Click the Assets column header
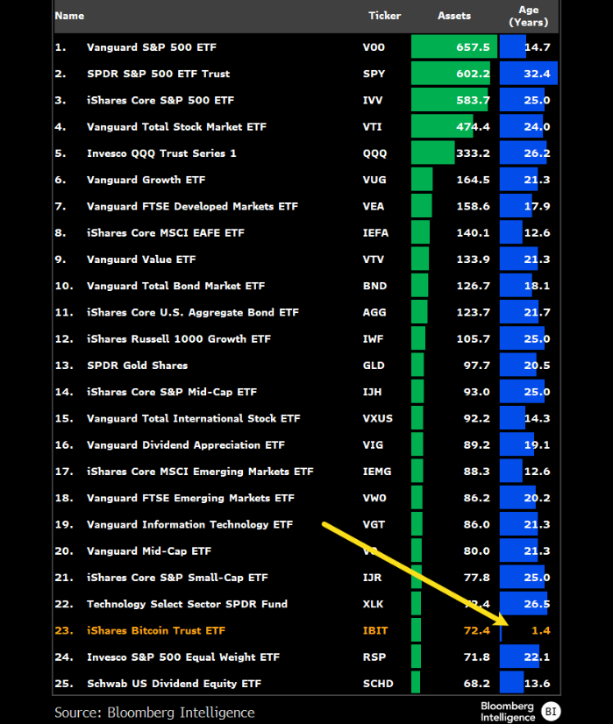613x724 pixels. tap(453, 16)
